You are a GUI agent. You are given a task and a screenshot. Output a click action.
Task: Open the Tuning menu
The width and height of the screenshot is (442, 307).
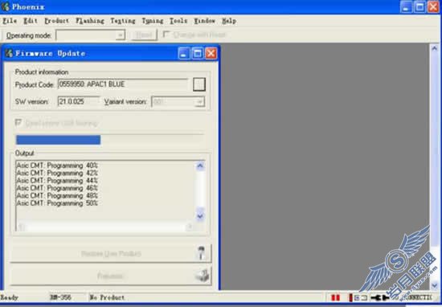pyautogui.click(x=152, y=21)
